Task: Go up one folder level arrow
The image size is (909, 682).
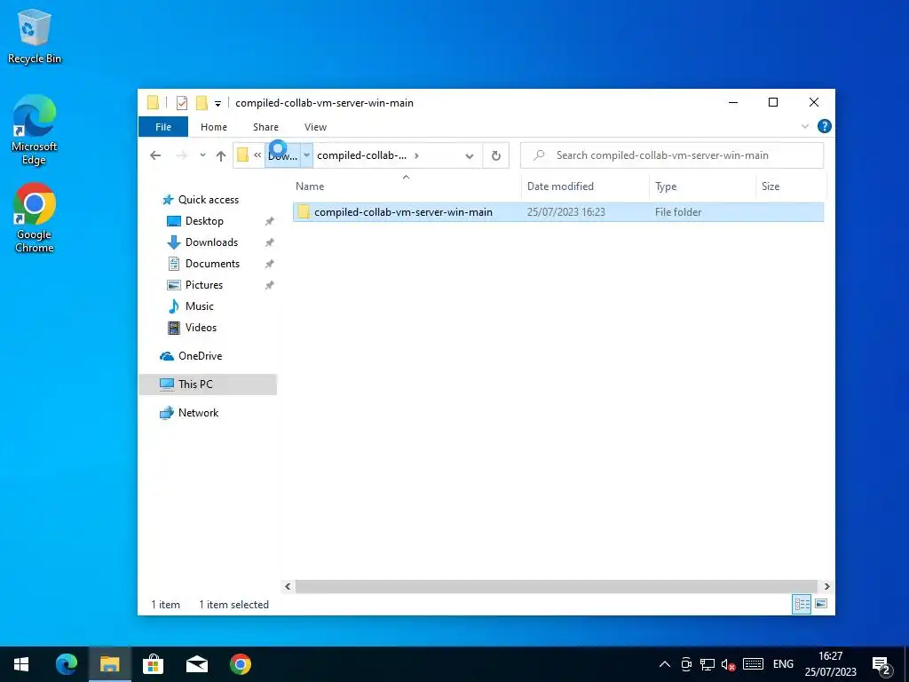Action: [x=221, y=155]
